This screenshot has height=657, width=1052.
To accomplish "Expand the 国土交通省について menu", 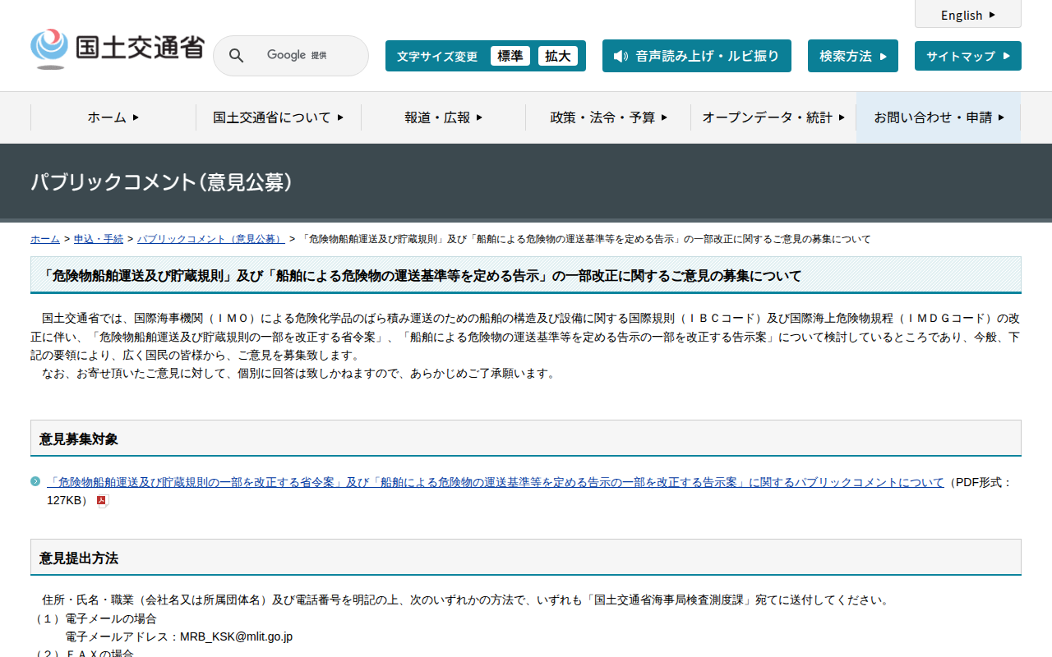I will [x=279, y=117].
